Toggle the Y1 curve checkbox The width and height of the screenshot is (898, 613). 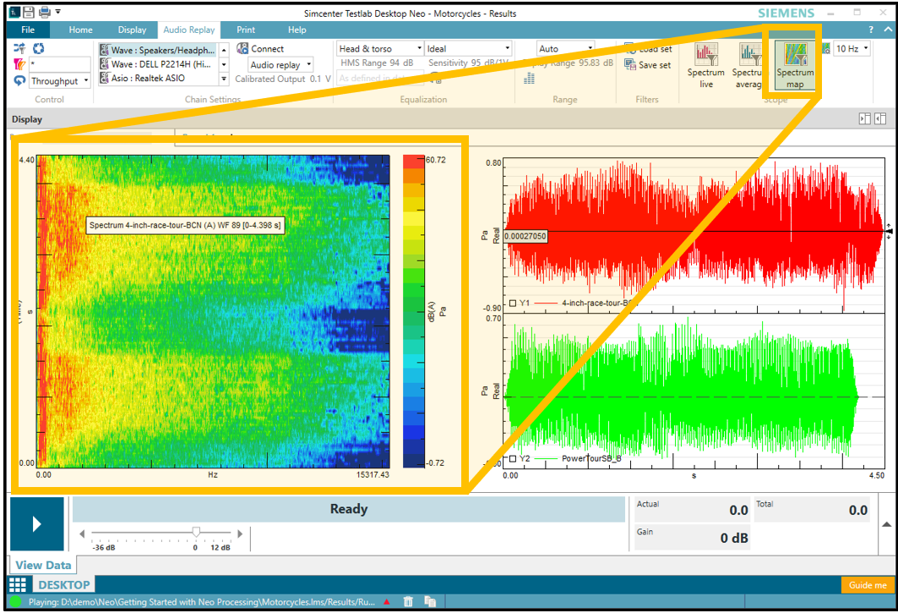pos(514,302)
